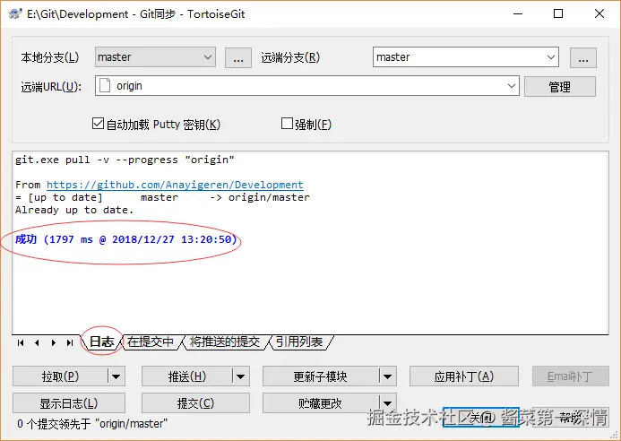Click the 0 个提交领先于 origin/master status text

coord(92,424)
